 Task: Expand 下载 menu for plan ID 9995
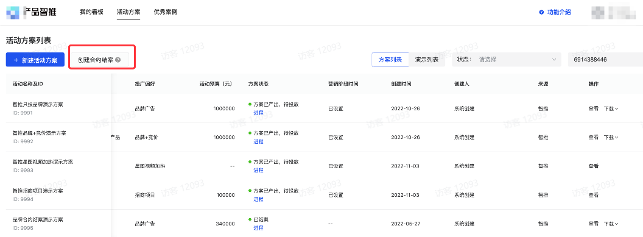(611, 224)
